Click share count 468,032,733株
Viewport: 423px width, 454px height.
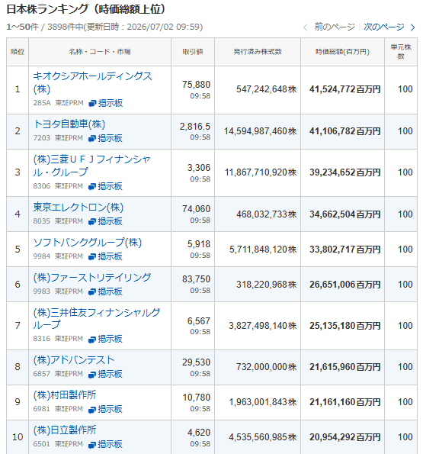(x=266, y=214)
